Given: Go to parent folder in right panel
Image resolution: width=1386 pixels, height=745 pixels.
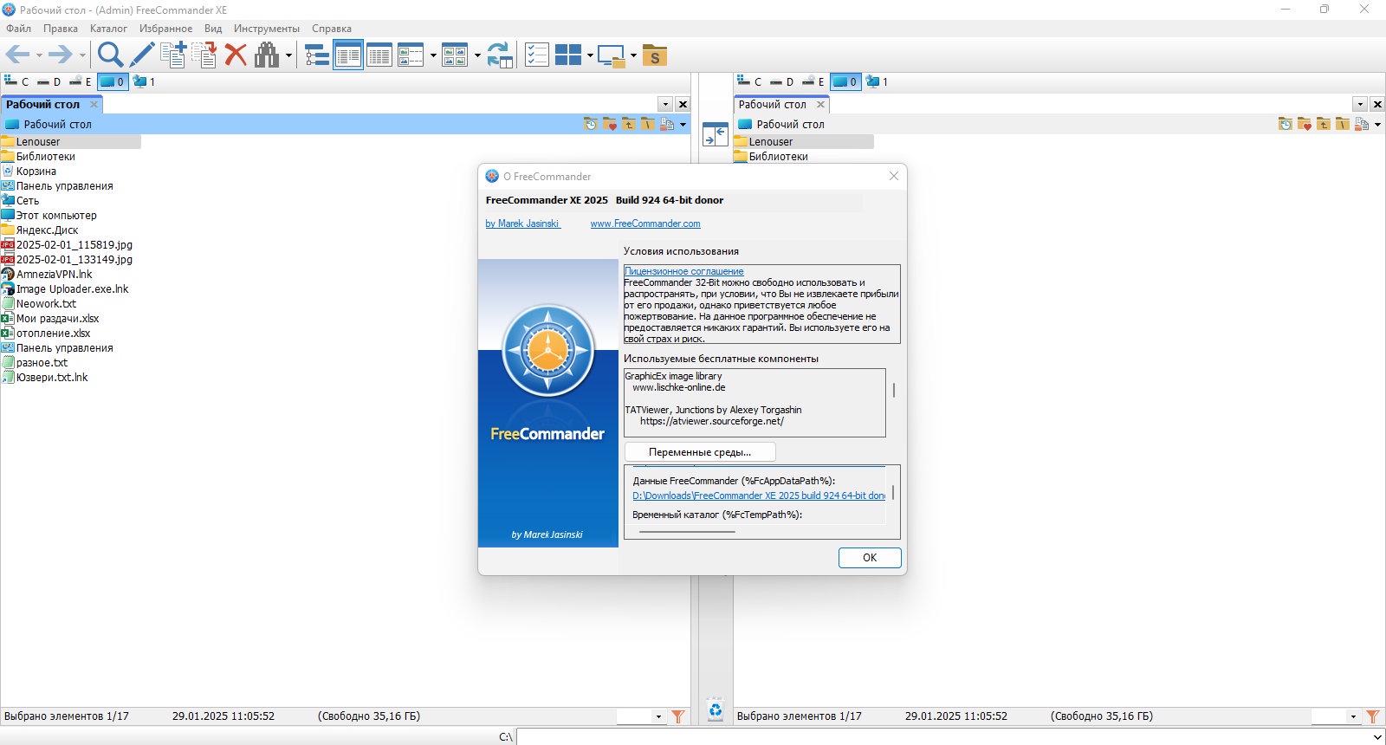Looking at the screenshot, I should pos(1324,125).
